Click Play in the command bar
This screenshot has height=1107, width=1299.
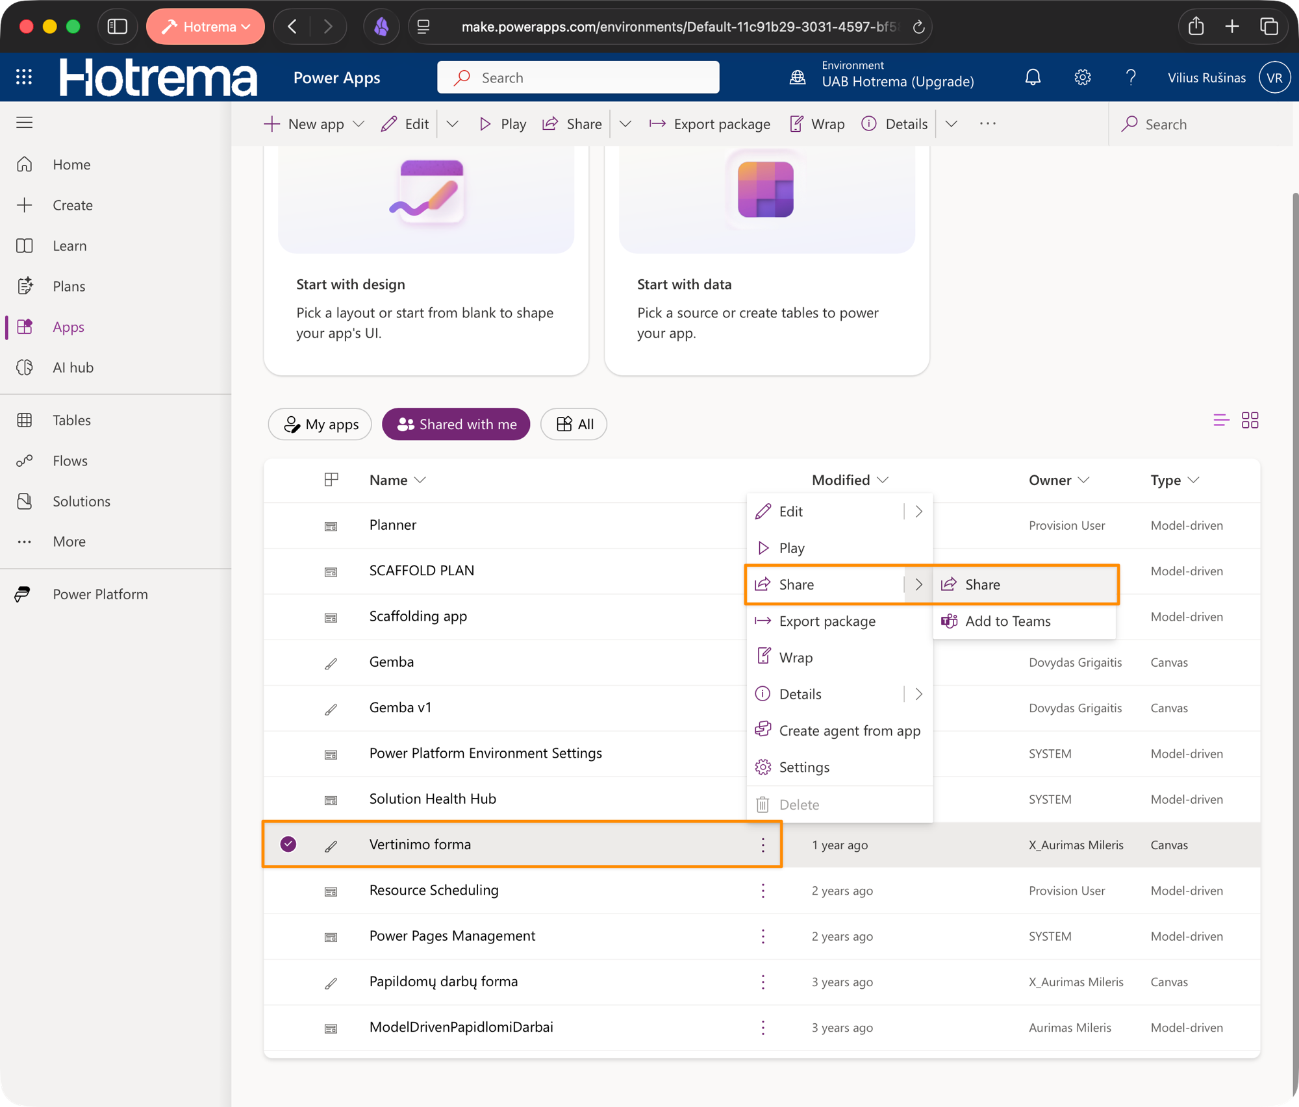coord(502,124)
